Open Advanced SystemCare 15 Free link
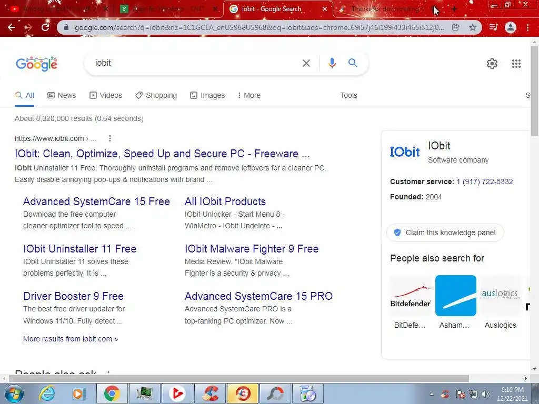The image size is (539, 404). click(x=96, y=201)
